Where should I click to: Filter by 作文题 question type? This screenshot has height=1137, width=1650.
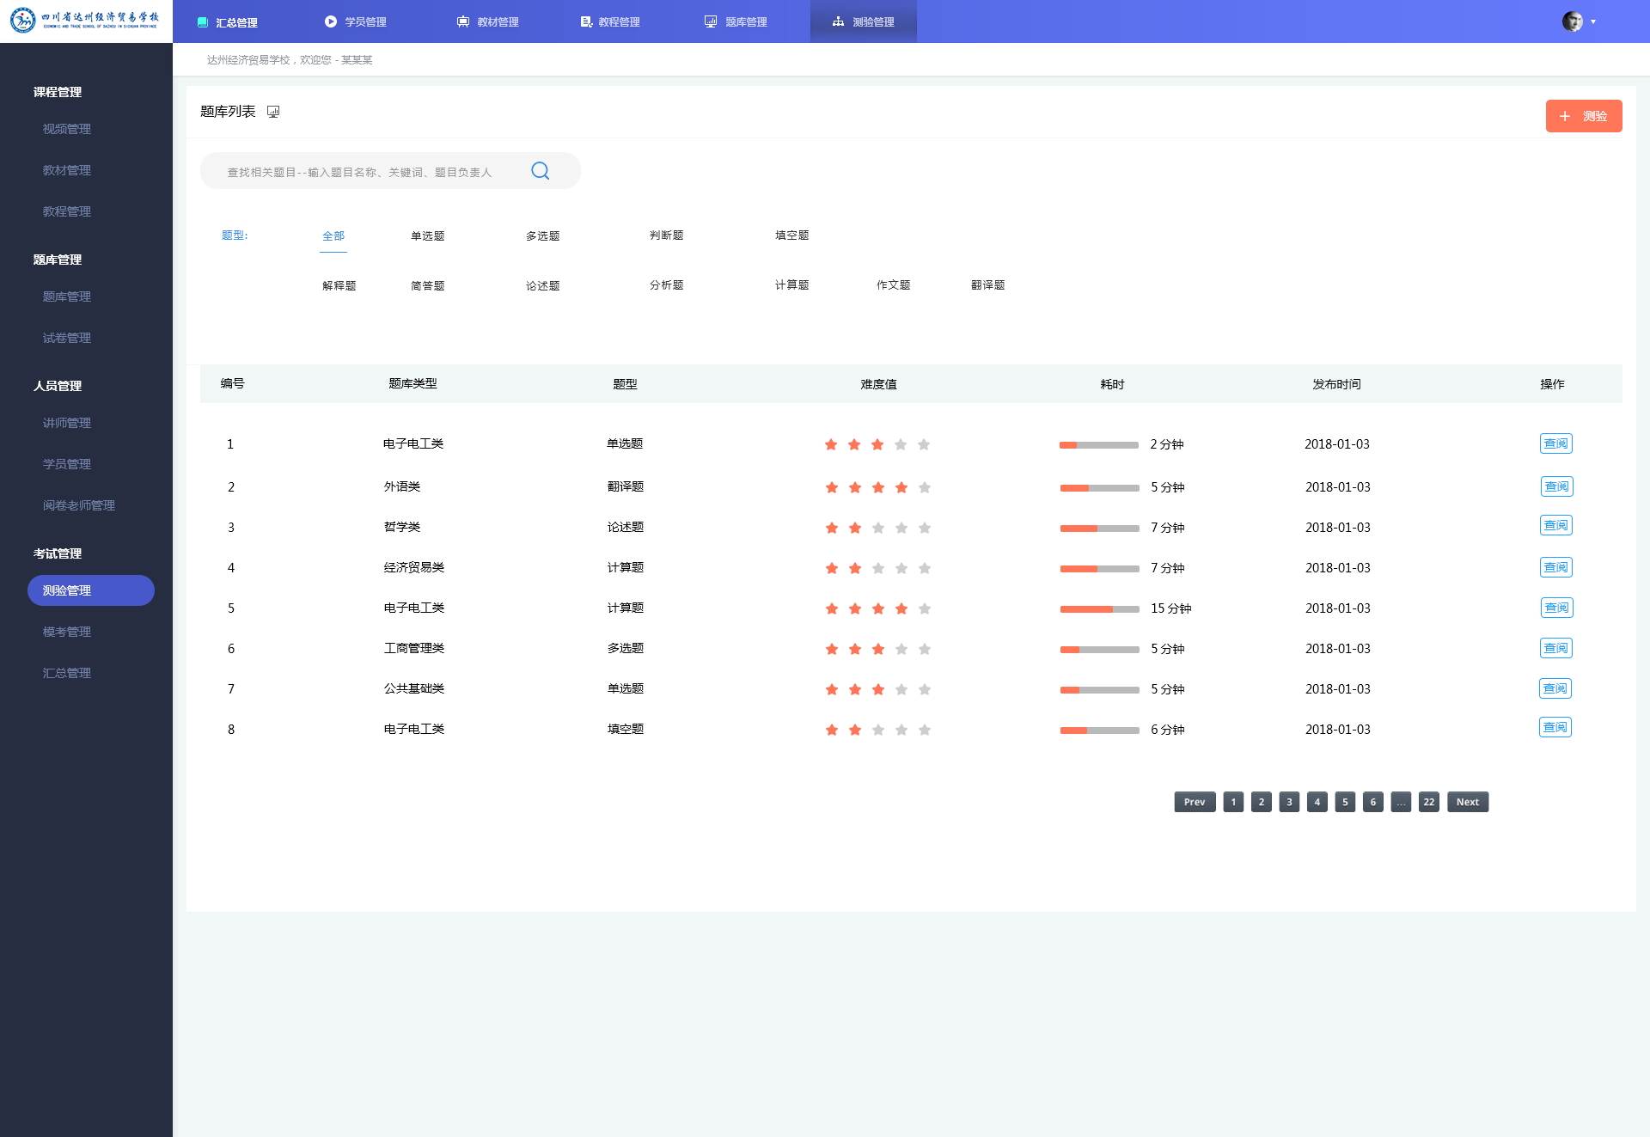click(x=893, y=284)
